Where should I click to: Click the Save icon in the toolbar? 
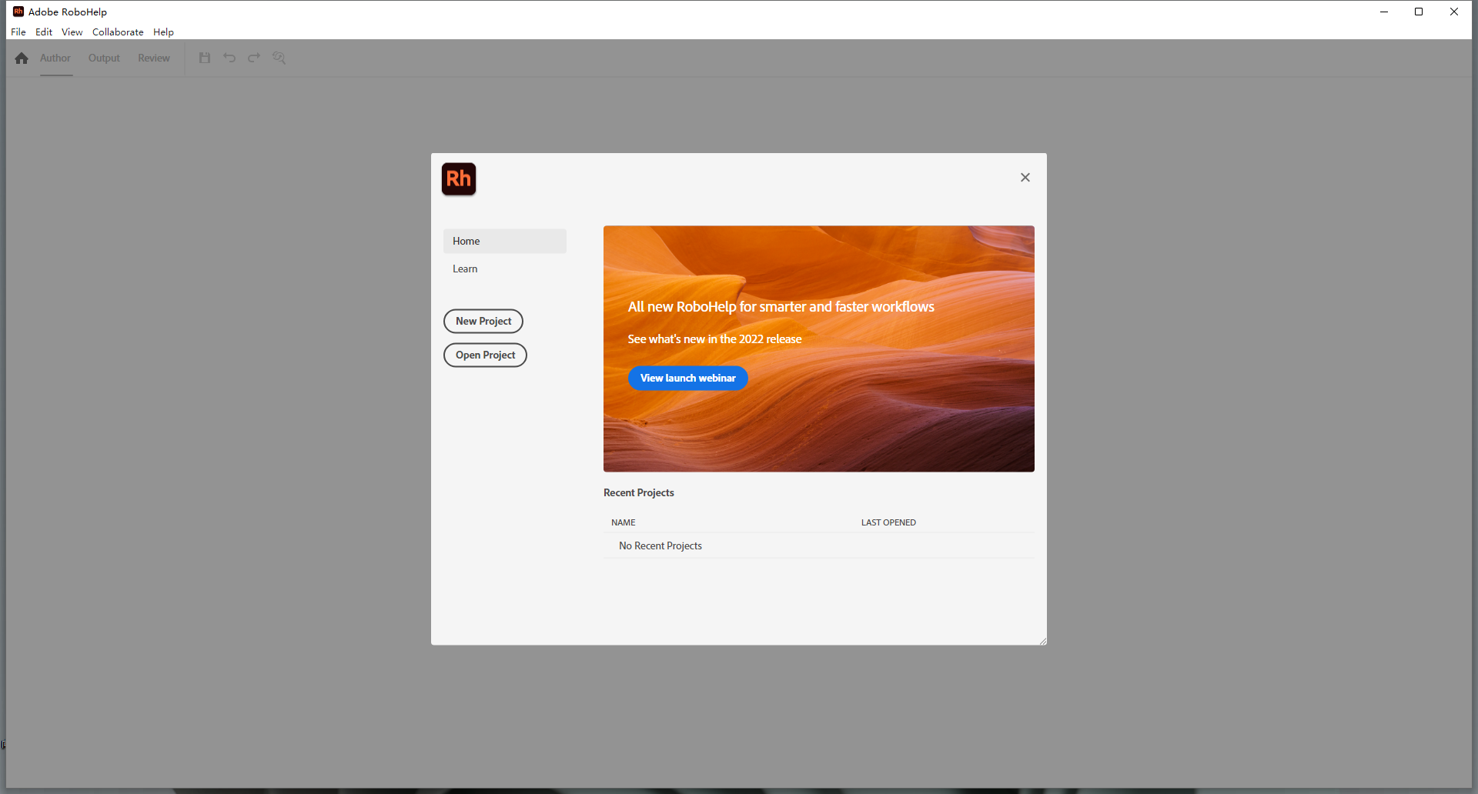click(x=205, y=58)
